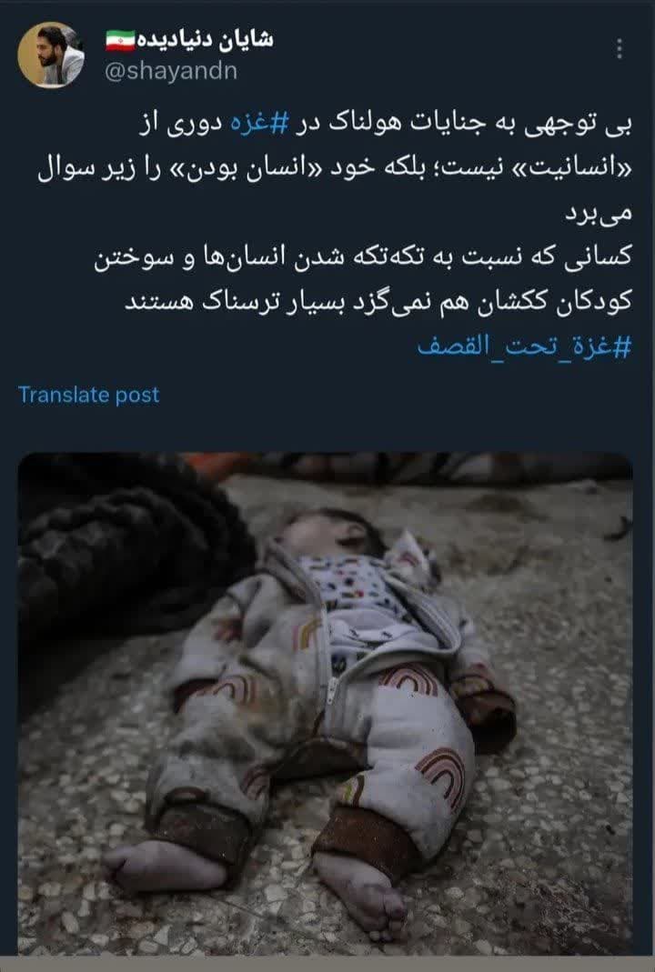Image resolution: width=655 pixels, height=972 pixels.
Task: Open the #غزة_تحت_القصف hashtag
Action: point(524,346)
